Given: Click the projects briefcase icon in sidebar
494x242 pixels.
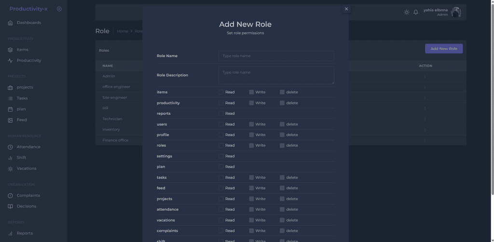Looking at the screenshot, I should [x=11, y=88].
